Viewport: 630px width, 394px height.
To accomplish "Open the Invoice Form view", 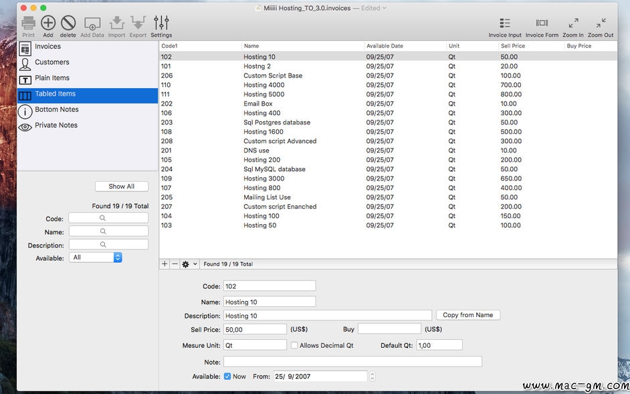I will point(542,24).
